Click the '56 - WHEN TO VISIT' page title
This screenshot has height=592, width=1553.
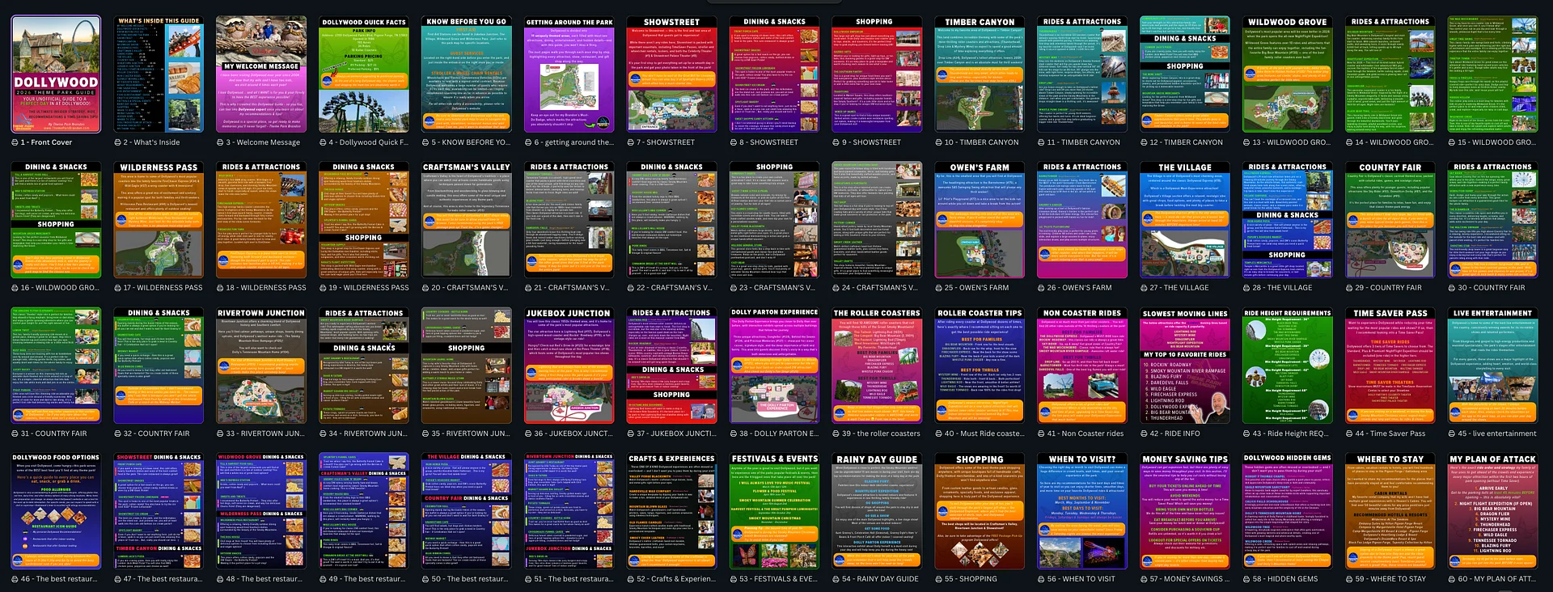pos(1081,579)
